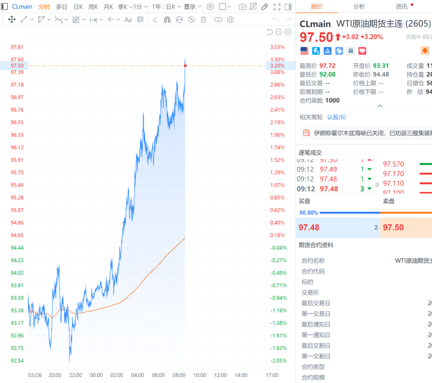Delete drawings with the trash icon
This screenshot has height=383, width=432.
[x=203, y=20]
